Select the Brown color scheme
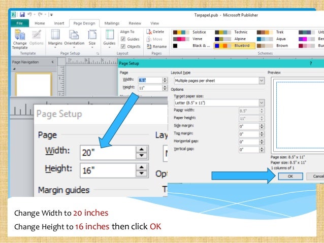The image size is (324, 243). click(x=273, y=46)
